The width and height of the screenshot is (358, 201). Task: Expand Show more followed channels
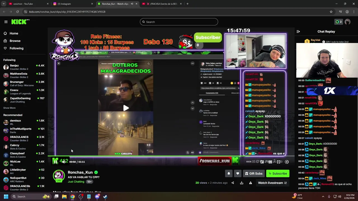coord(10,108)
